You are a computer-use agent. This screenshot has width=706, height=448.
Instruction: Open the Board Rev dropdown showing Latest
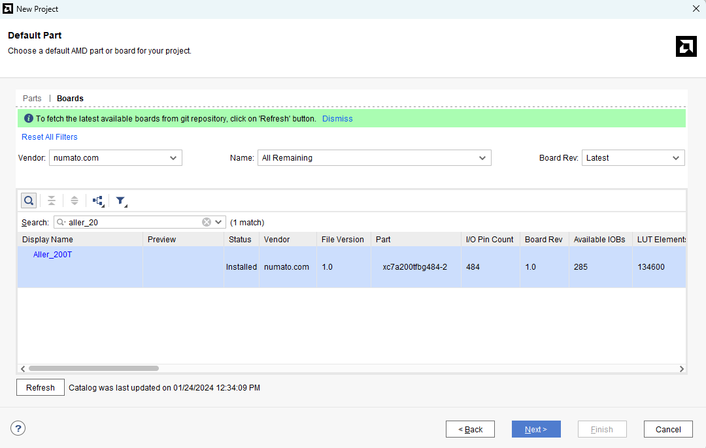click(x=633, y=158)
